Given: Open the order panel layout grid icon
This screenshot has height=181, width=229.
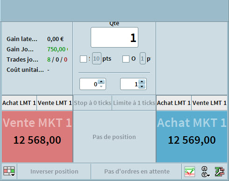Looking at the screenshot, I should 9,171.
